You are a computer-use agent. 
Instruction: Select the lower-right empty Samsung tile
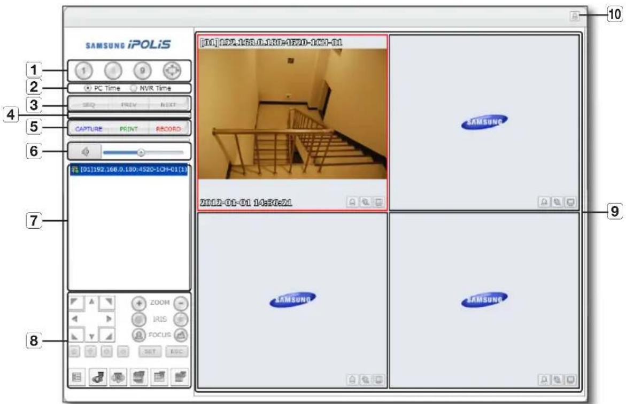click(484, 300)
